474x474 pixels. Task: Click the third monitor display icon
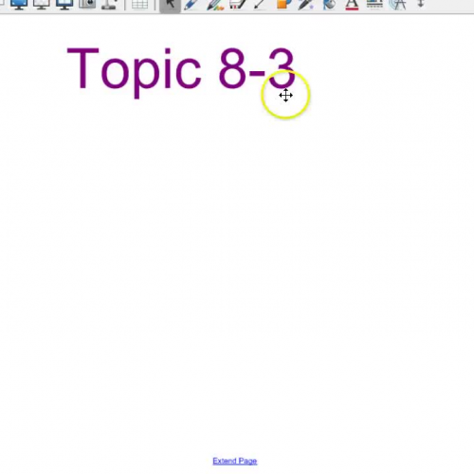click(x=64, y=5)
